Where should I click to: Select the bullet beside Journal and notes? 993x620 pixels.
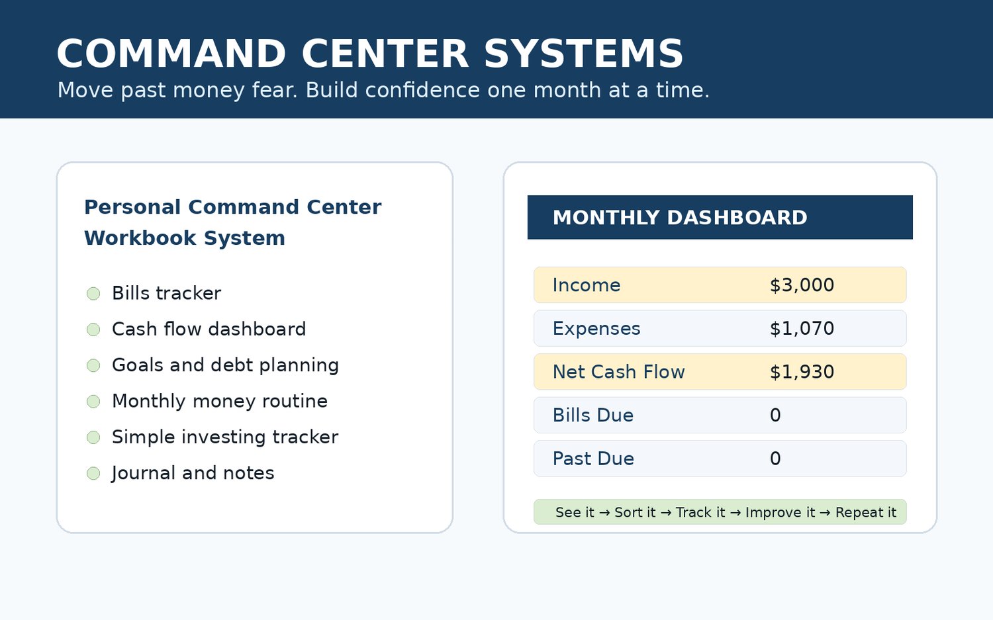[x=93, y=473]
